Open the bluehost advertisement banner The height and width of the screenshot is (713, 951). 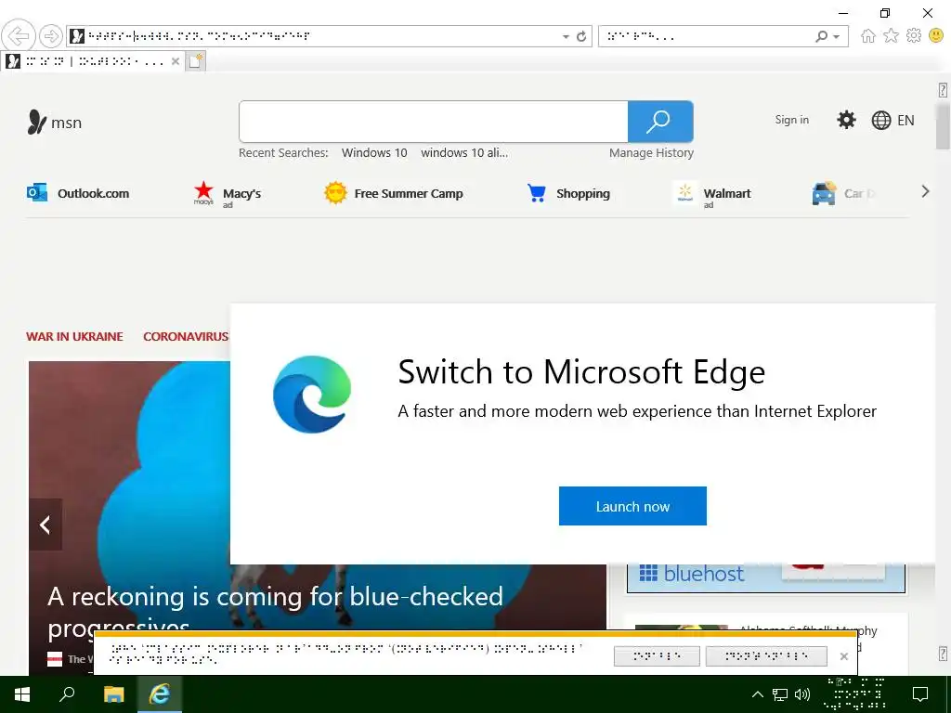click(766, 577)
